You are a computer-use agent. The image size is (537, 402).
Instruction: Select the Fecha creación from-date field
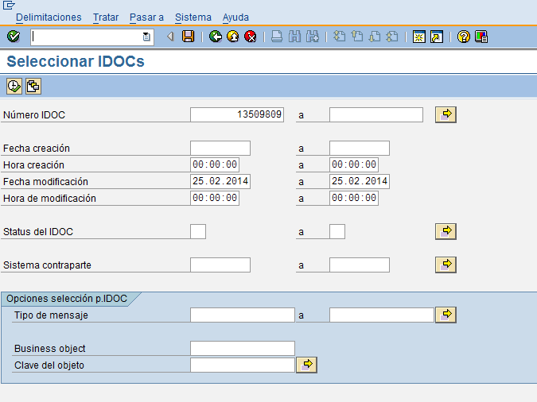(220, 148)
